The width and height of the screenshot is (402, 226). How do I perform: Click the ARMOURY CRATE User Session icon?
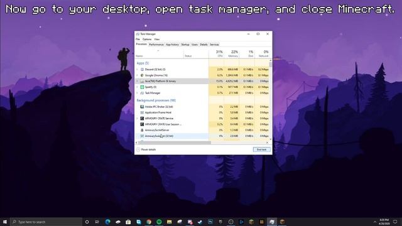click(142, 124)
